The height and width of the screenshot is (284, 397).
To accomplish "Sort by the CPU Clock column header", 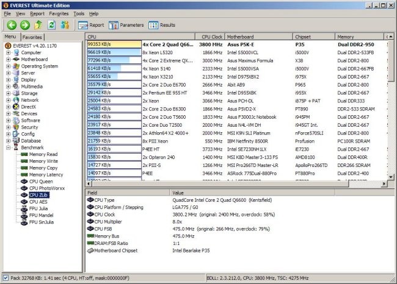I will (209, 37).
